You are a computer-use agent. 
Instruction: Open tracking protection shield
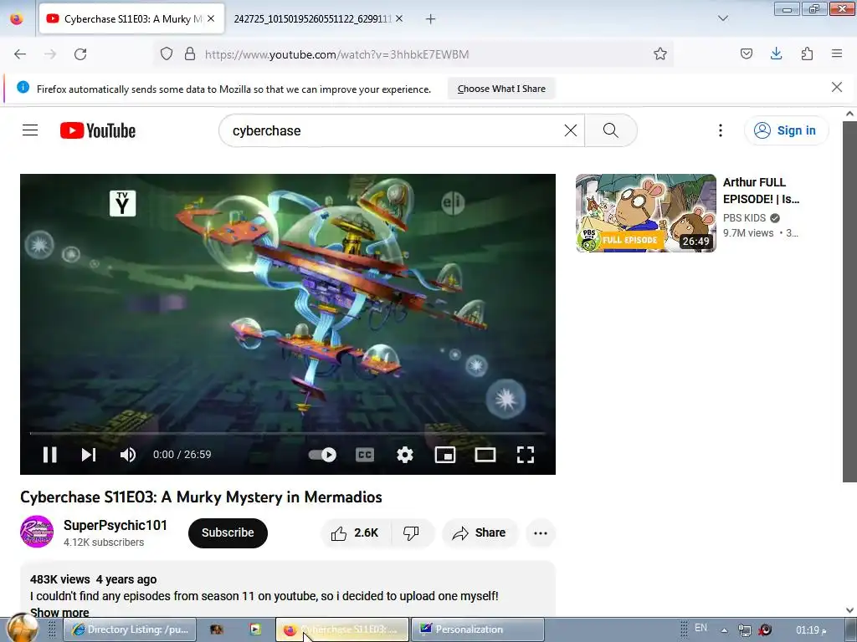pyautogui.click(x=167, y=54)
